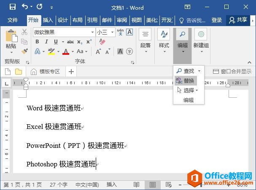This screenshot has height=190, width=256.
Task: Switch to the 审阅 ribbon tab
Action: point(122,20)
